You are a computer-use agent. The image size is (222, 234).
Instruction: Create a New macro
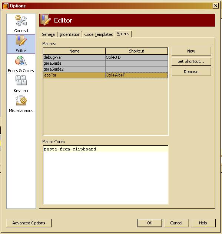[x=191, y=51]
